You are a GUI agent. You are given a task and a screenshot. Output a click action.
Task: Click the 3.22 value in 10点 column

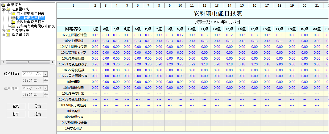(192, 64)
